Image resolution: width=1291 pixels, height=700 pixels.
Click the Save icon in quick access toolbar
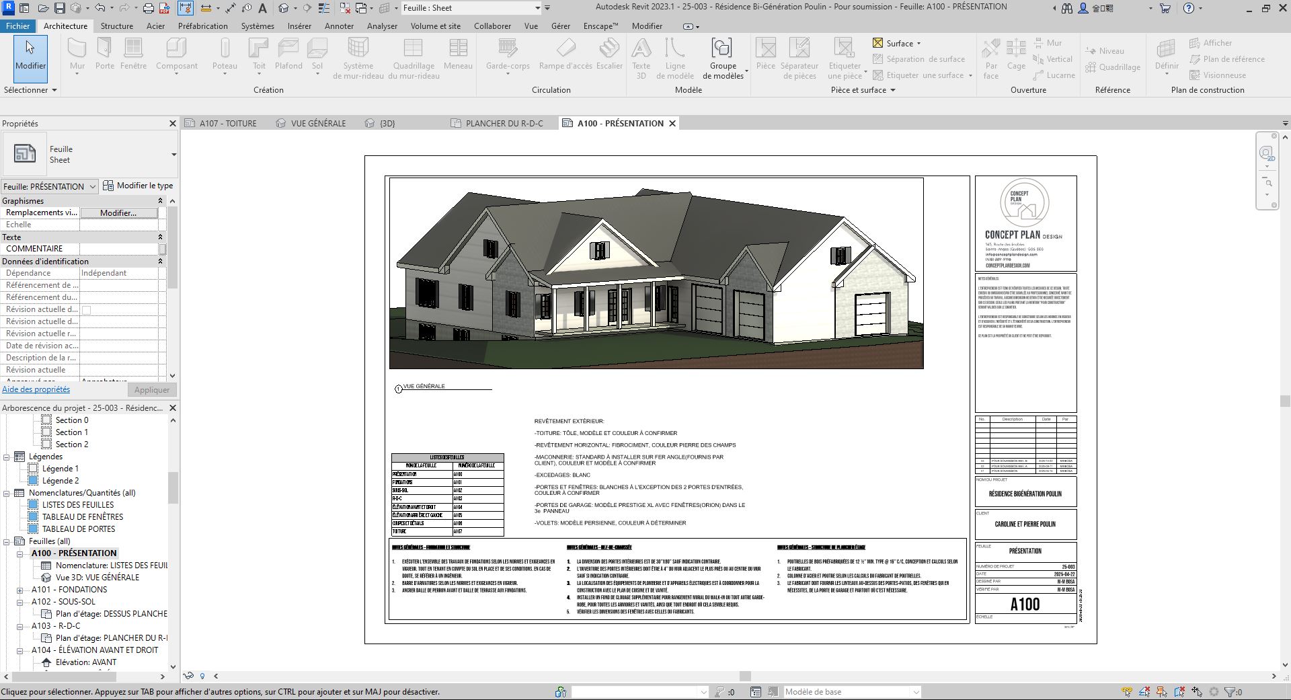click(x=59, y=8)
